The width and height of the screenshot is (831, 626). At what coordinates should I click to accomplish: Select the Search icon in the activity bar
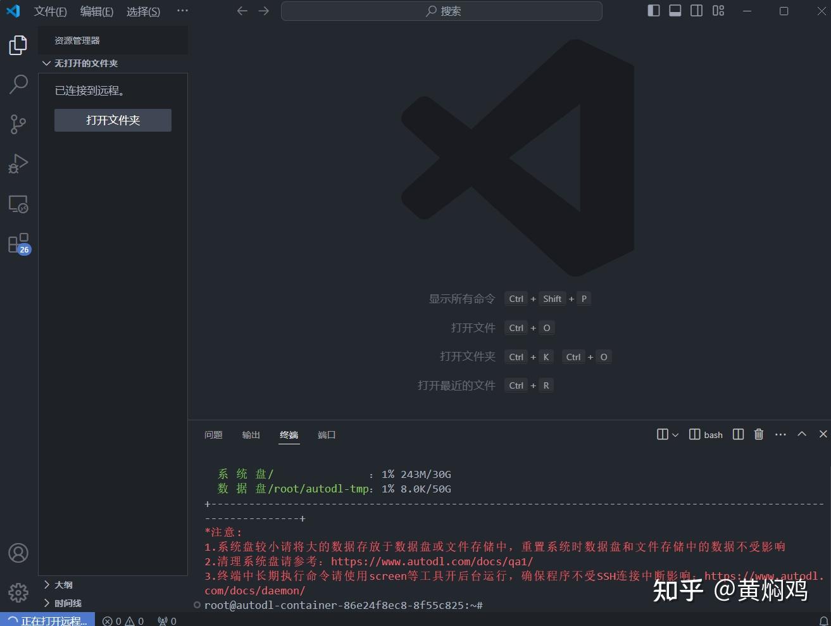(18, 84)
